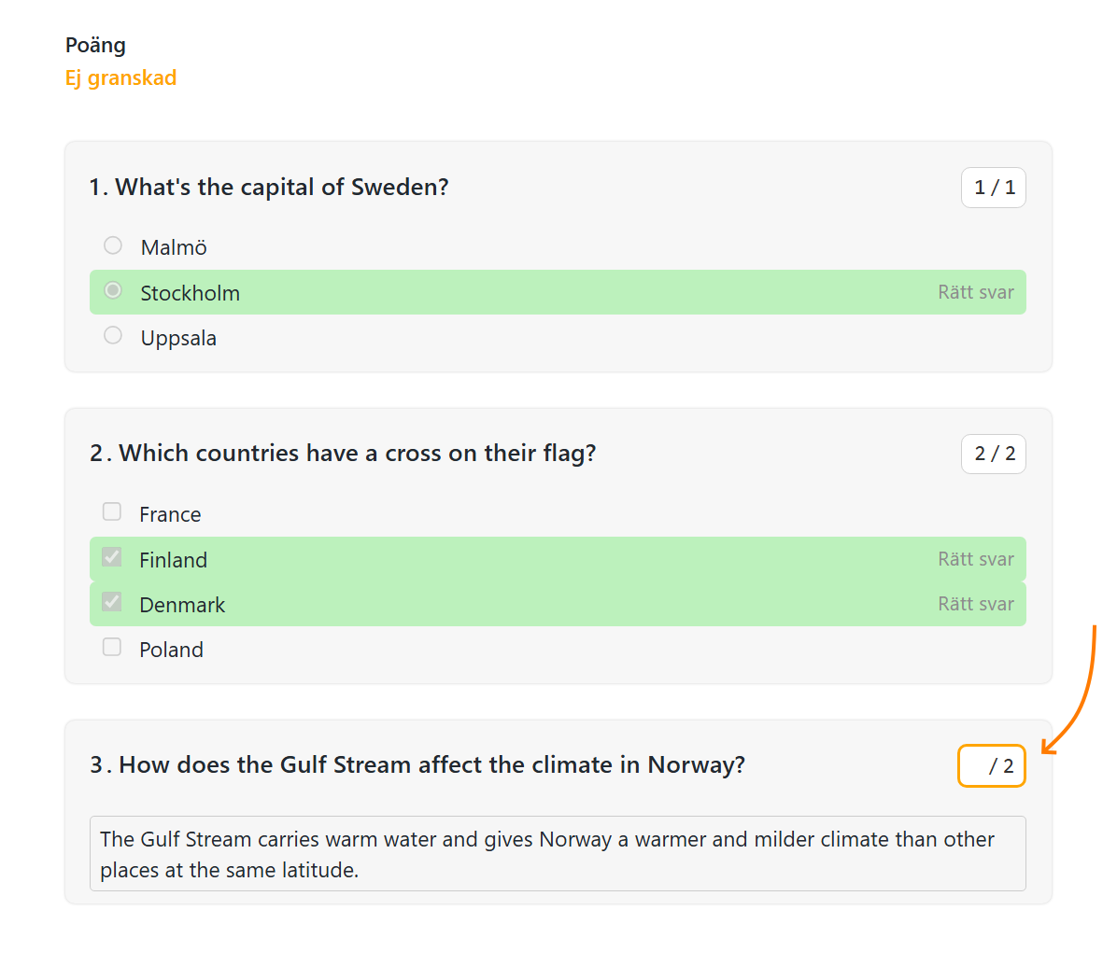This screenshot has width=1117, height=966.
Task: Click the Gulf Stream question heading
Action: (x=418, y=765)
